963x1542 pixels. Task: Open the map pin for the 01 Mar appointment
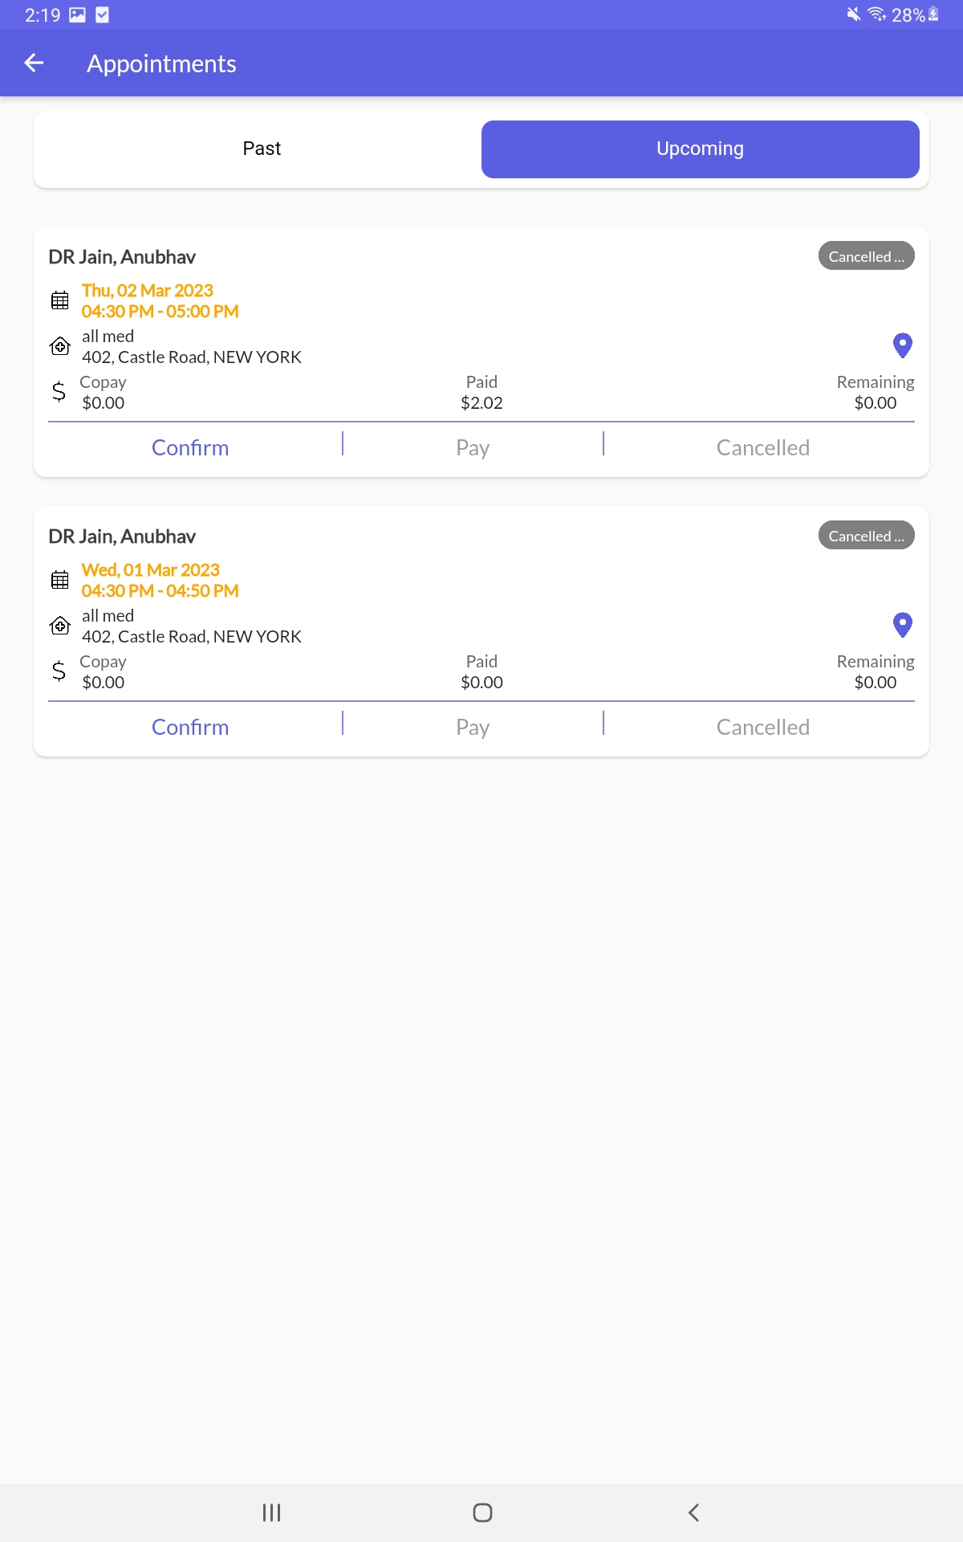pyautogui.click(x=903, y=625)
